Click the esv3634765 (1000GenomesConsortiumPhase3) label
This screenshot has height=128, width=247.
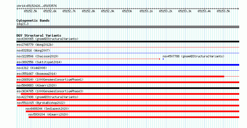(x=50, y=91)
